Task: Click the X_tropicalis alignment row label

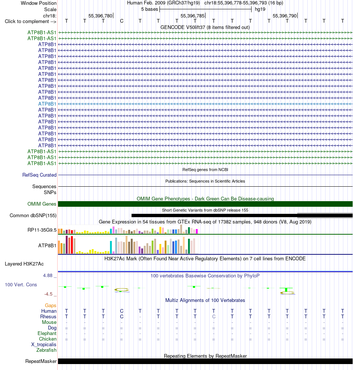Action: coord(44,344)
